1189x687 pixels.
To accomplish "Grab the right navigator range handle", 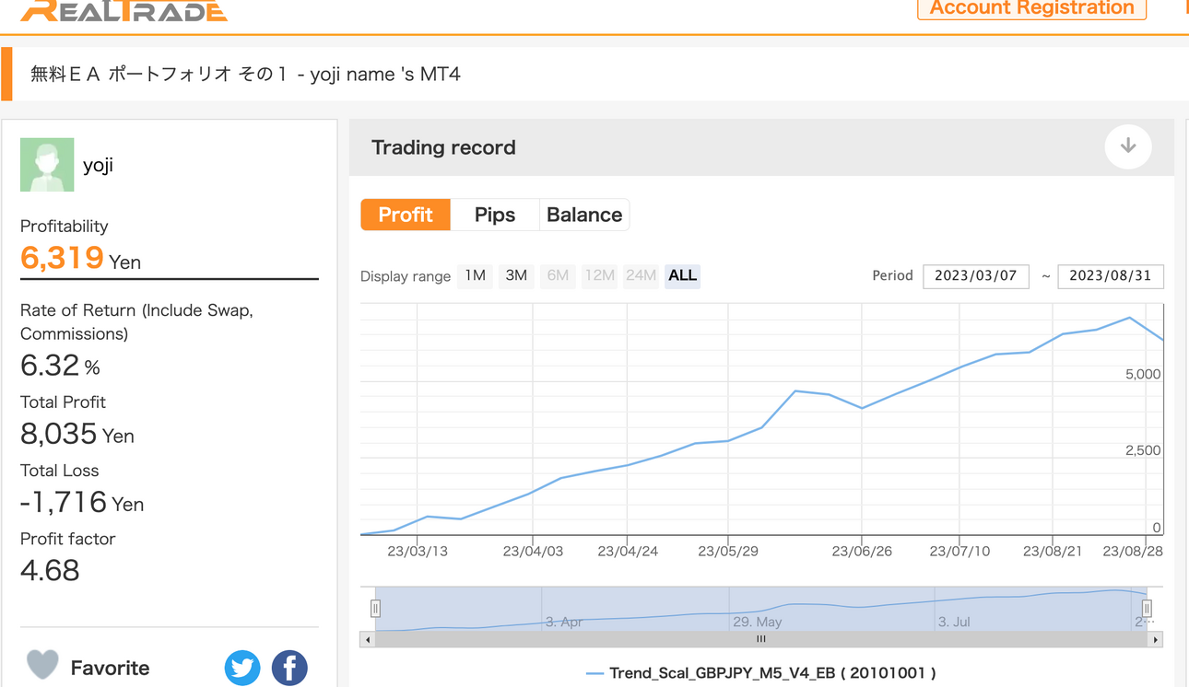I will (1147, 608).
